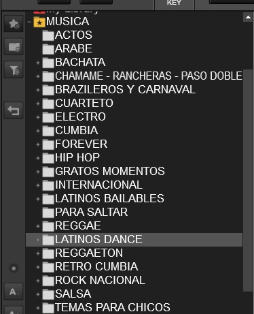Click the increase font size A button
Screen dimensions: 254x314
point(14,292)
